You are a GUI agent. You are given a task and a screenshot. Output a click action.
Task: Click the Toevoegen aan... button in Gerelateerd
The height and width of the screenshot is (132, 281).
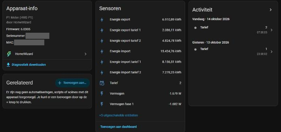coord(72,83)
